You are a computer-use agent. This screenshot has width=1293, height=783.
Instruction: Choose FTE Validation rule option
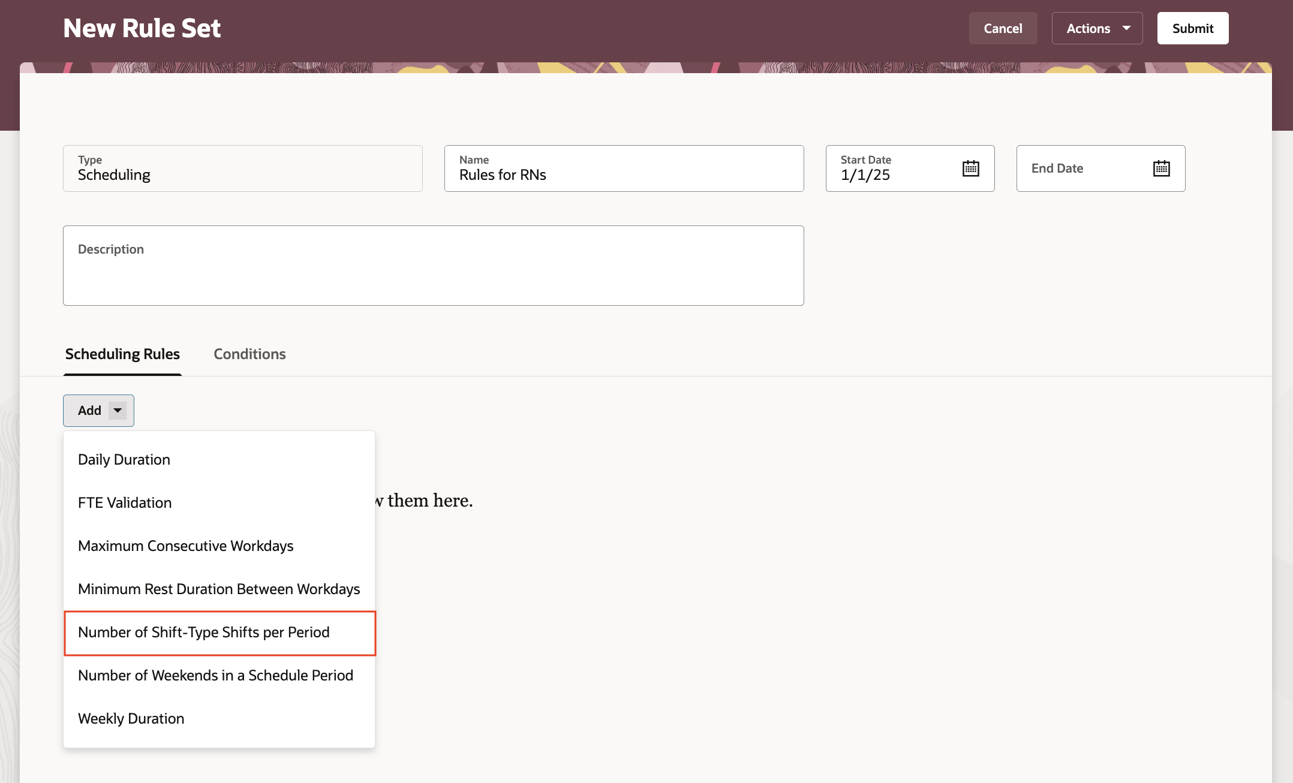[x=125, y=502]
